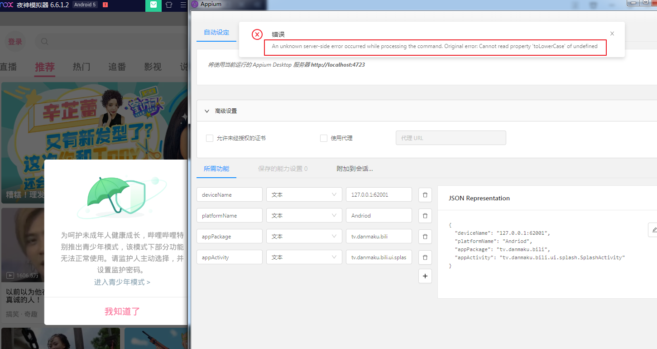Screen dimensions: 657x349
Task: Remove the appActivity capability with trash icon
Action: coord(425,257)
